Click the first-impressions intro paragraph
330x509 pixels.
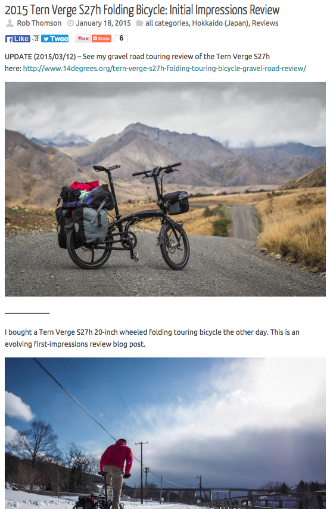pyautogui.click(x=152, y=338)
